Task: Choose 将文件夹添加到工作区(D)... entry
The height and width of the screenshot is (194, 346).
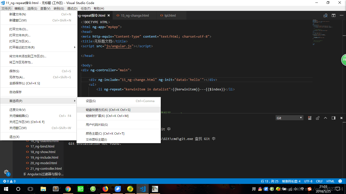Action: point(39,56)
